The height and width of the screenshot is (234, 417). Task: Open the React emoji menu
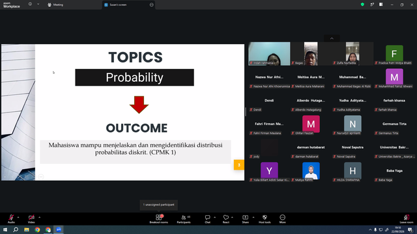coord(226,219)
